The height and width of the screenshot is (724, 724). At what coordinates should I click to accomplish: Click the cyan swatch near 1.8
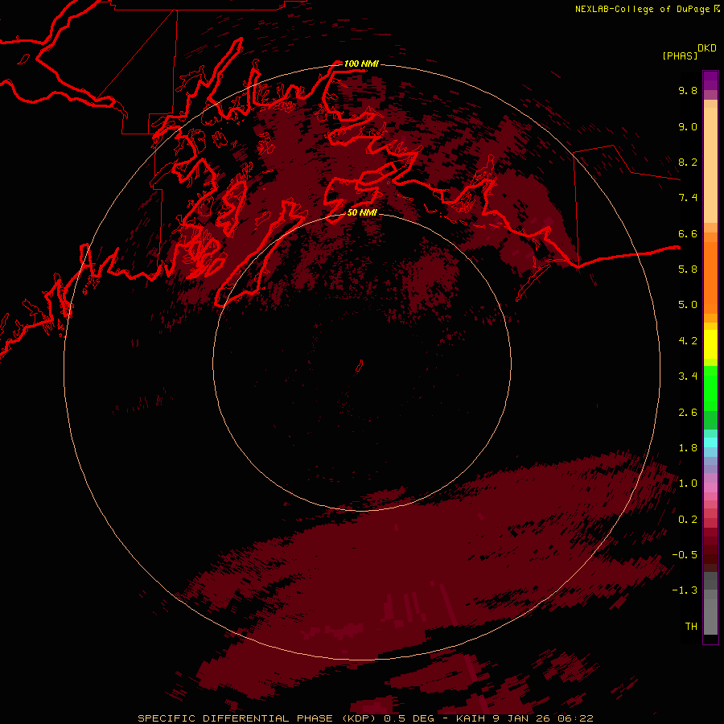710,442
